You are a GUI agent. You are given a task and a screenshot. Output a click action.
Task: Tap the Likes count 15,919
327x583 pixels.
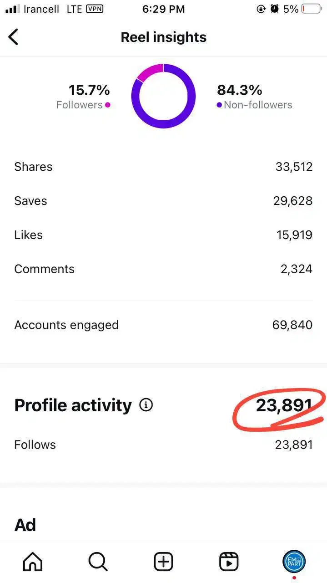[x=294, y=235]
